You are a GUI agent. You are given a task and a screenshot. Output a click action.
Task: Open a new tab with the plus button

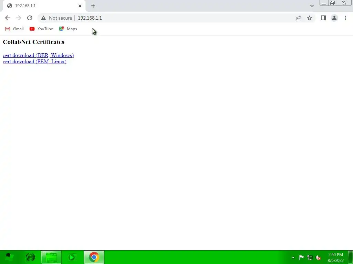click(x=93, y=6)
